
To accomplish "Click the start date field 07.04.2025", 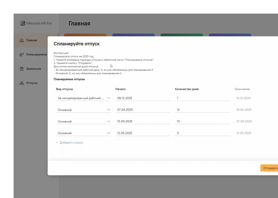I will click(x=143, y=110).
